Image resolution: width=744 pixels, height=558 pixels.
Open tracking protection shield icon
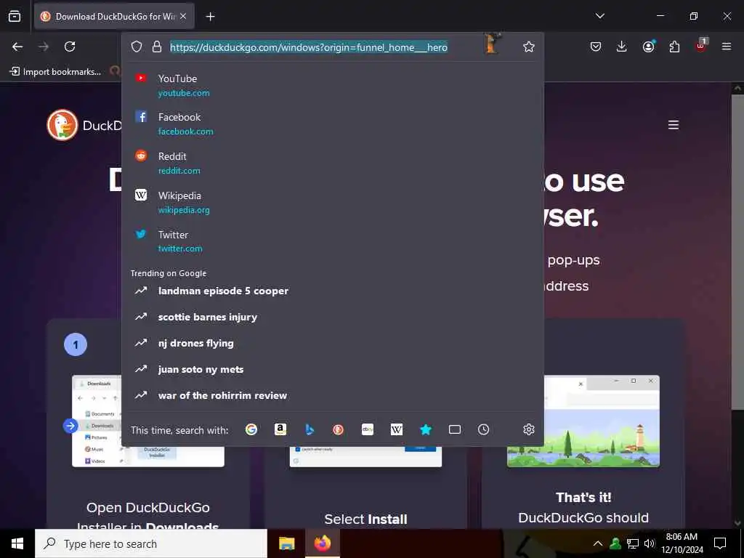(x=137, y=46)
